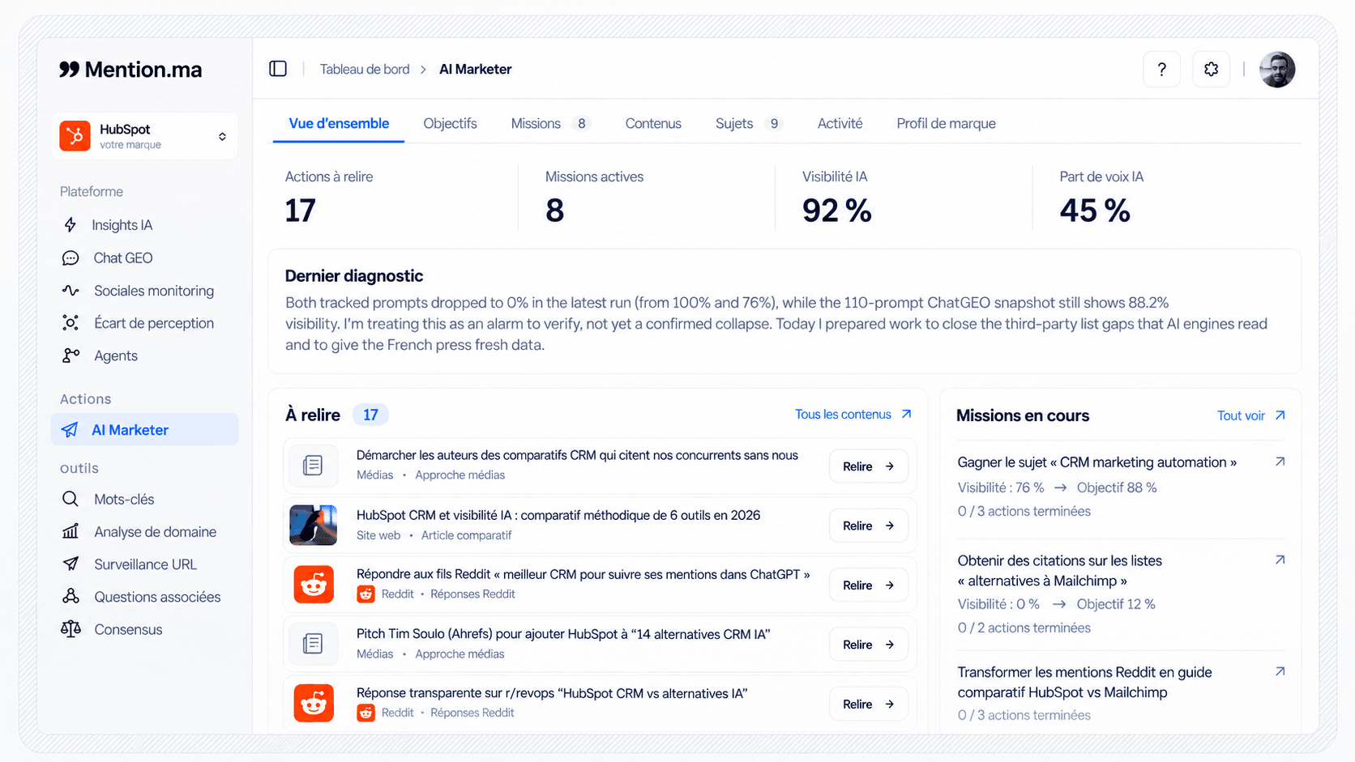Viewport: 1355px width, 762px height.
Task: Open Écart de perception icon
Action: coord(71,323)
